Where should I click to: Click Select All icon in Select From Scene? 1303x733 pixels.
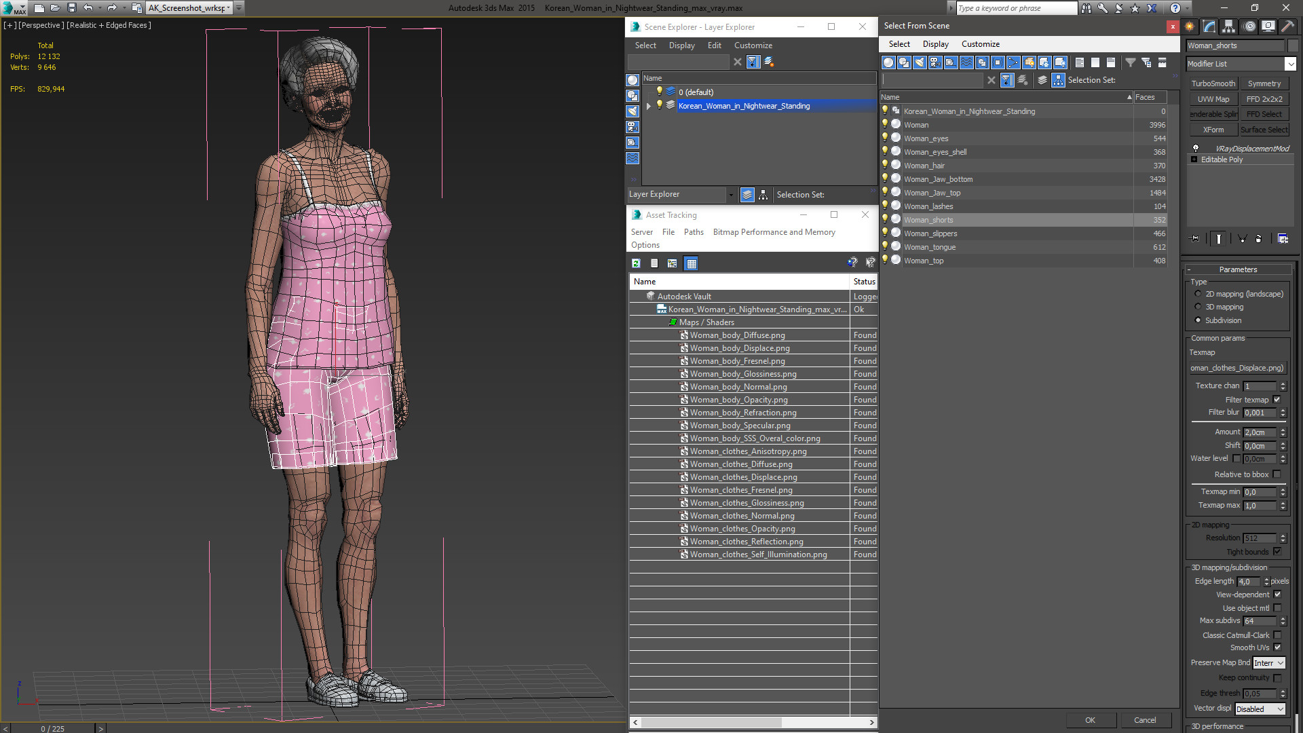(1080, 62)
